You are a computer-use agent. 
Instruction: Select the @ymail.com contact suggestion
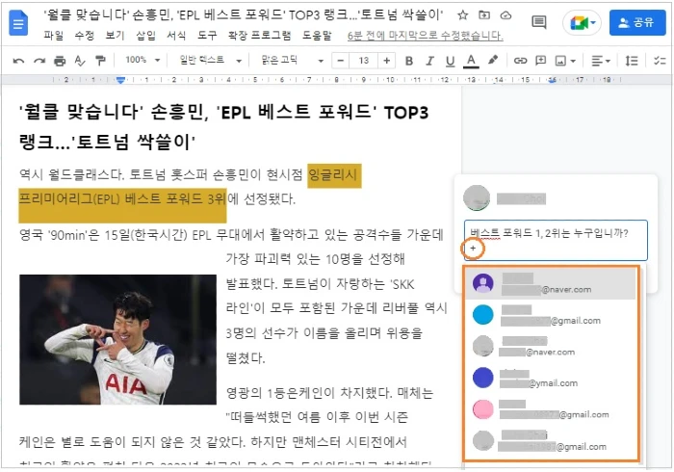[551, 378]
